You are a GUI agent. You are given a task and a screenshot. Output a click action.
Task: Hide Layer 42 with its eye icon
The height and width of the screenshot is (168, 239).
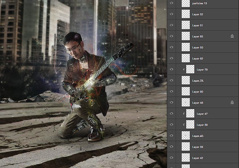pos(171,158)
